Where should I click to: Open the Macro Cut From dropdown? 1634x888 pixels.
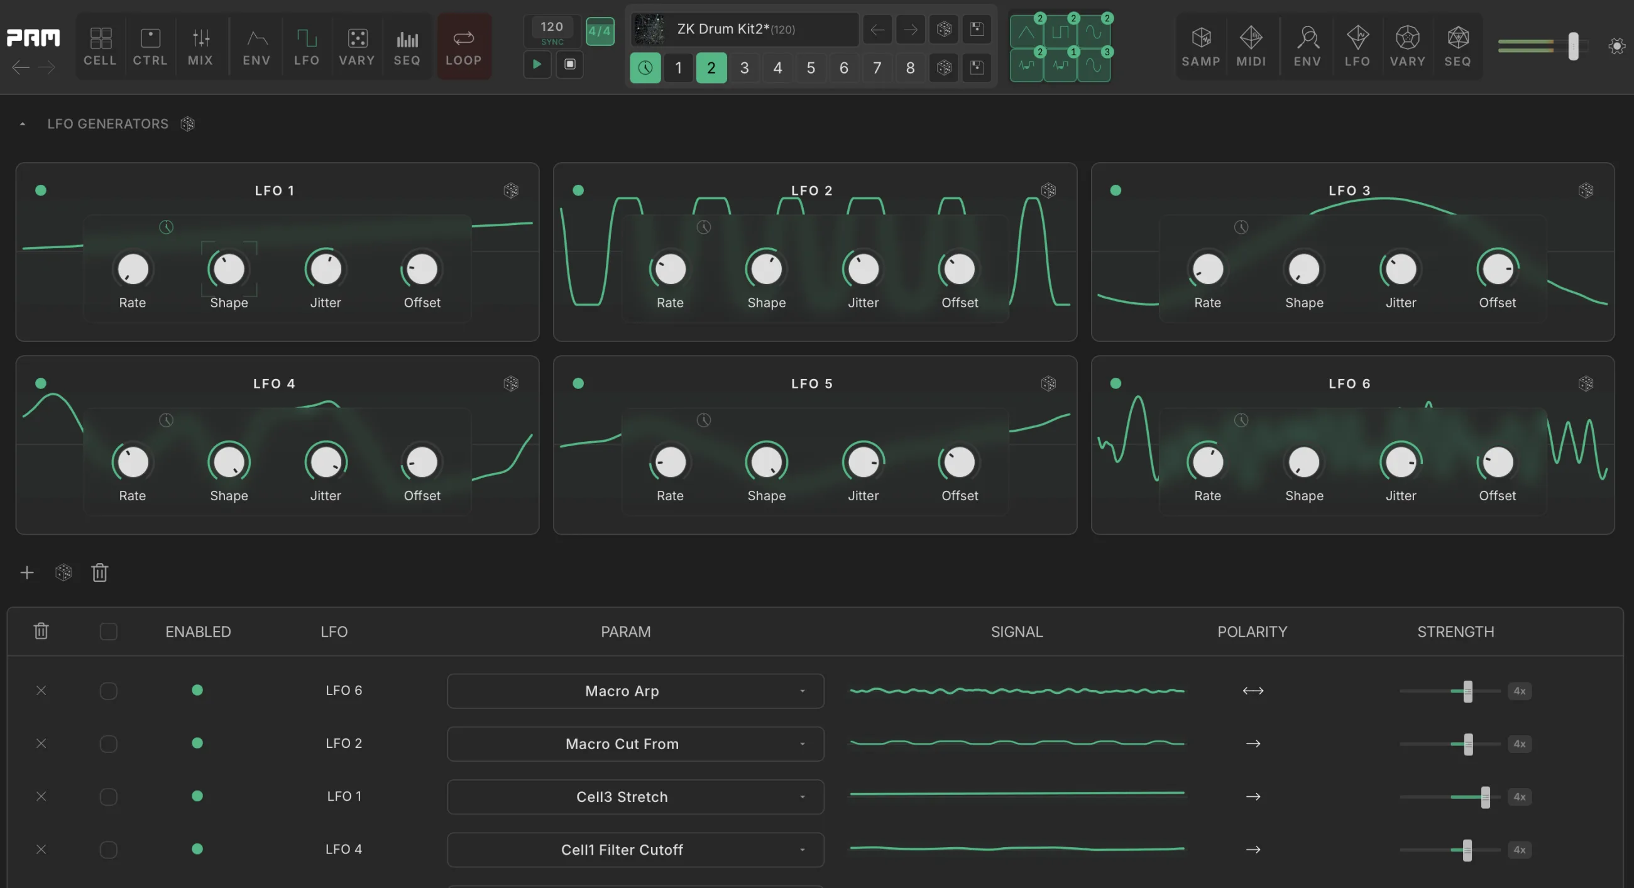coord(635,743)
